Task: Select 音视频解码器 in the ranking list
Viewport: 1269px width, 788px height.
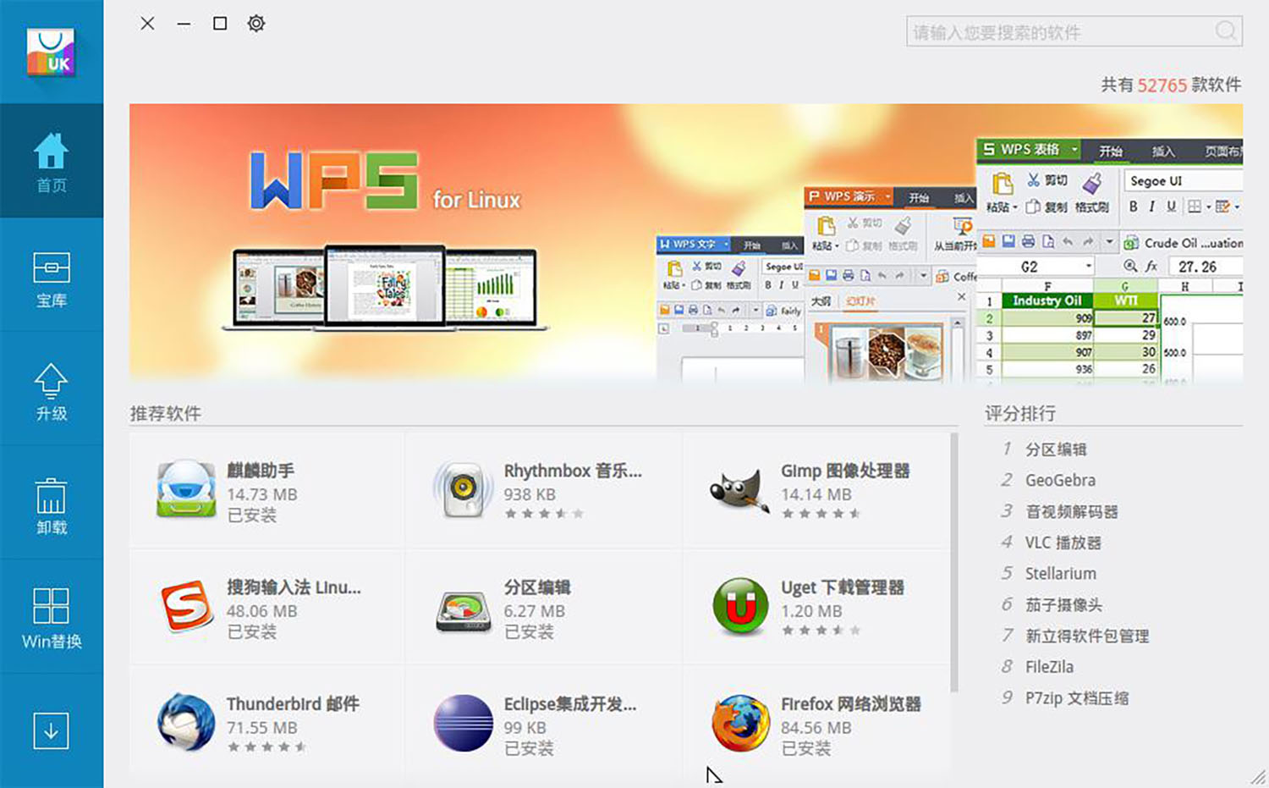Action: [1072, 511]
